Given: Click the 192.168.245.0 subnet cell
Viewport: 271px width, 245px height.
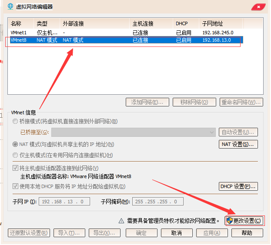Looking at the screenshot, I should point(218,33).
